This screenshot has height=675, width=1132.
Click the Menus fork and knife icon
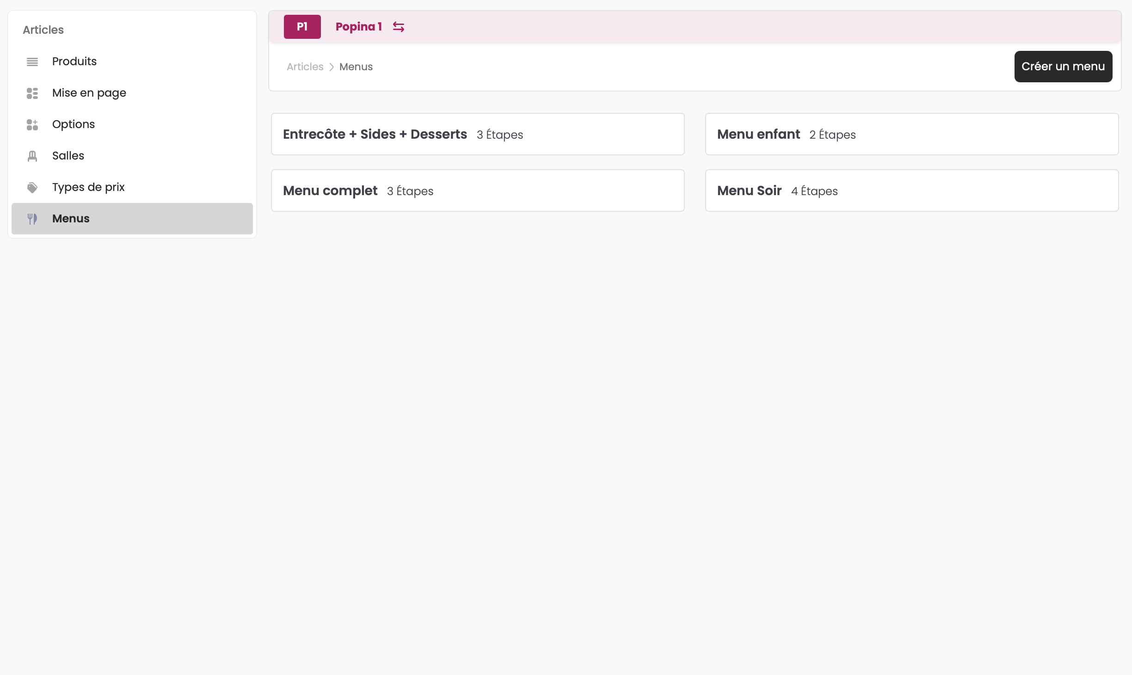32,219
